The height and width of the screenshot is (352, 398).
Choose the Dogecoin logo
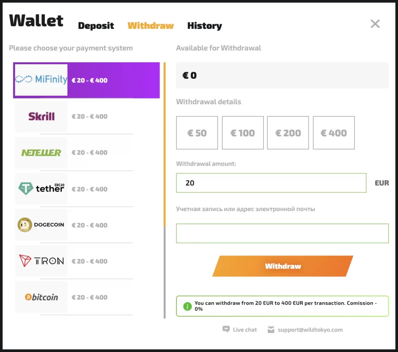41,225
